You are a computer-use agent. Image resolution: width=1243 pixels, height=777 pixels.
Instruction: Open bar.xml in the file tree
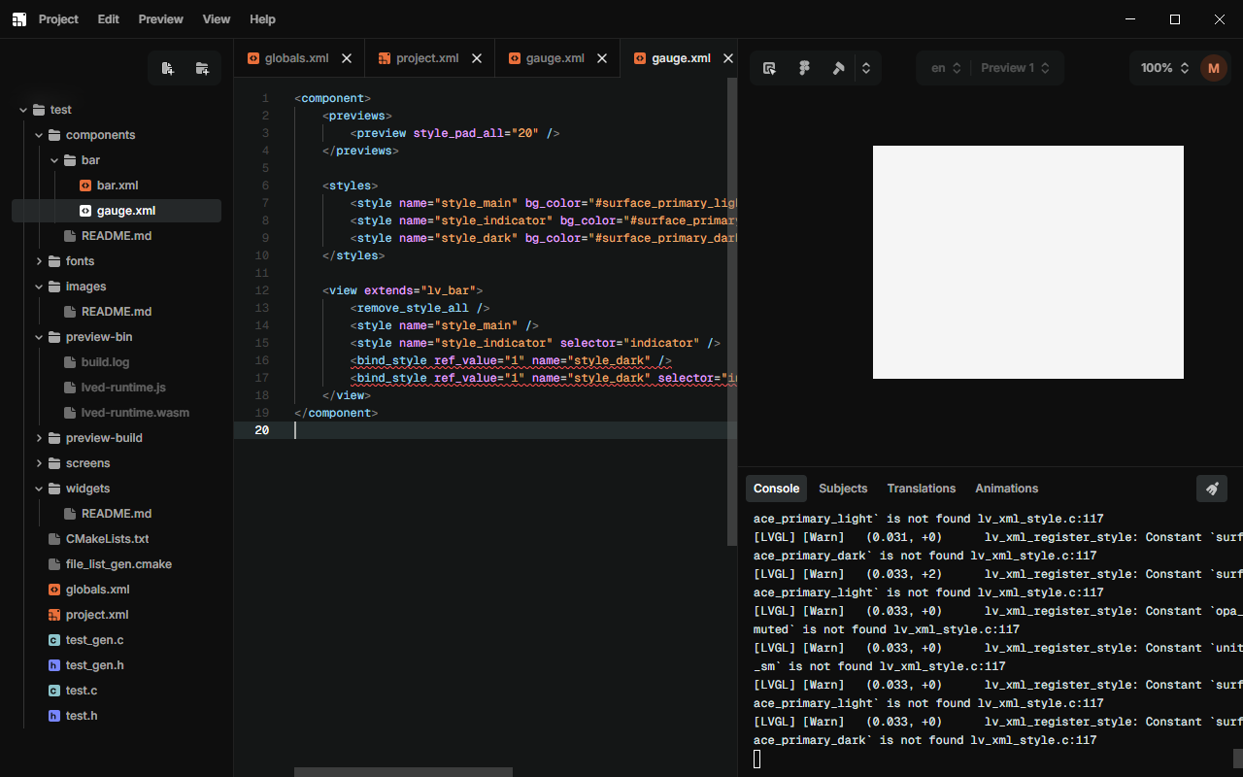click(117, 186)
